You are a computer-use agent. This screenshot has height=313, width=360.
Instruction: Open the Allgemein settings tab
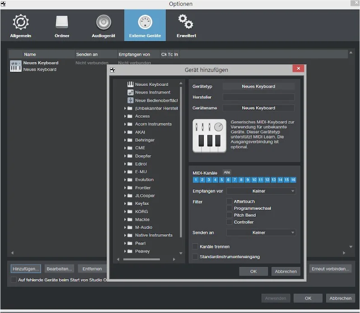(x=21, y=25)
